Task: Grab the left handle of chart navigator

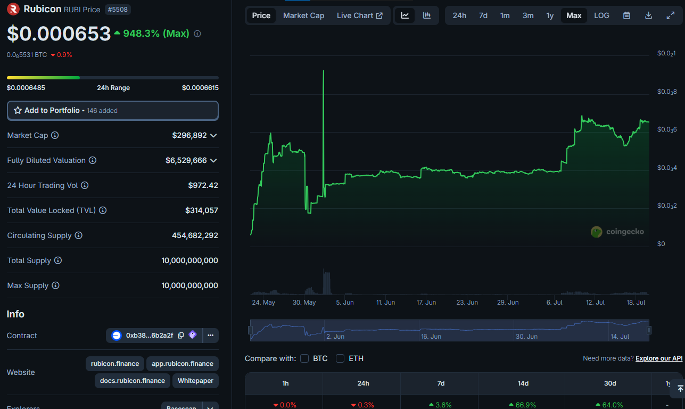Action: pos(250,330)
